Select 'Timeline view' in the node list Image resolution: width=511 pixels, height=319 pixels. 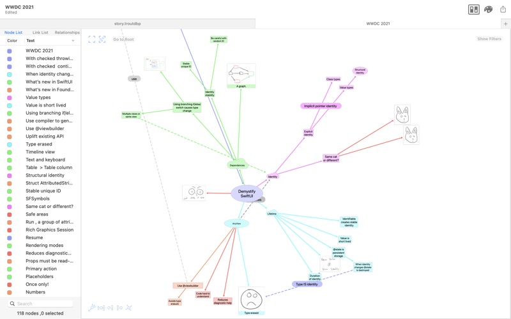pos(40,152)
